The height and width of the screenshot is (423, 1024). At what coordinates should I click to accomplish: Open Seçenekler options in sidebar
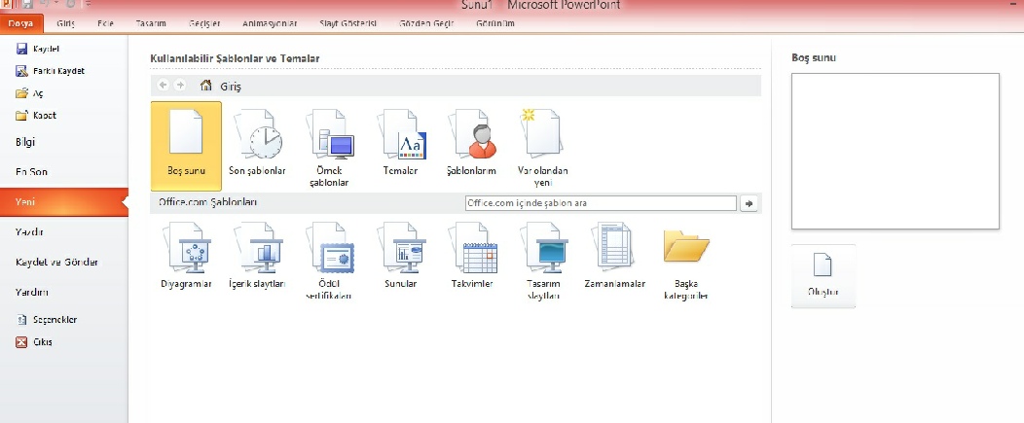47,320
